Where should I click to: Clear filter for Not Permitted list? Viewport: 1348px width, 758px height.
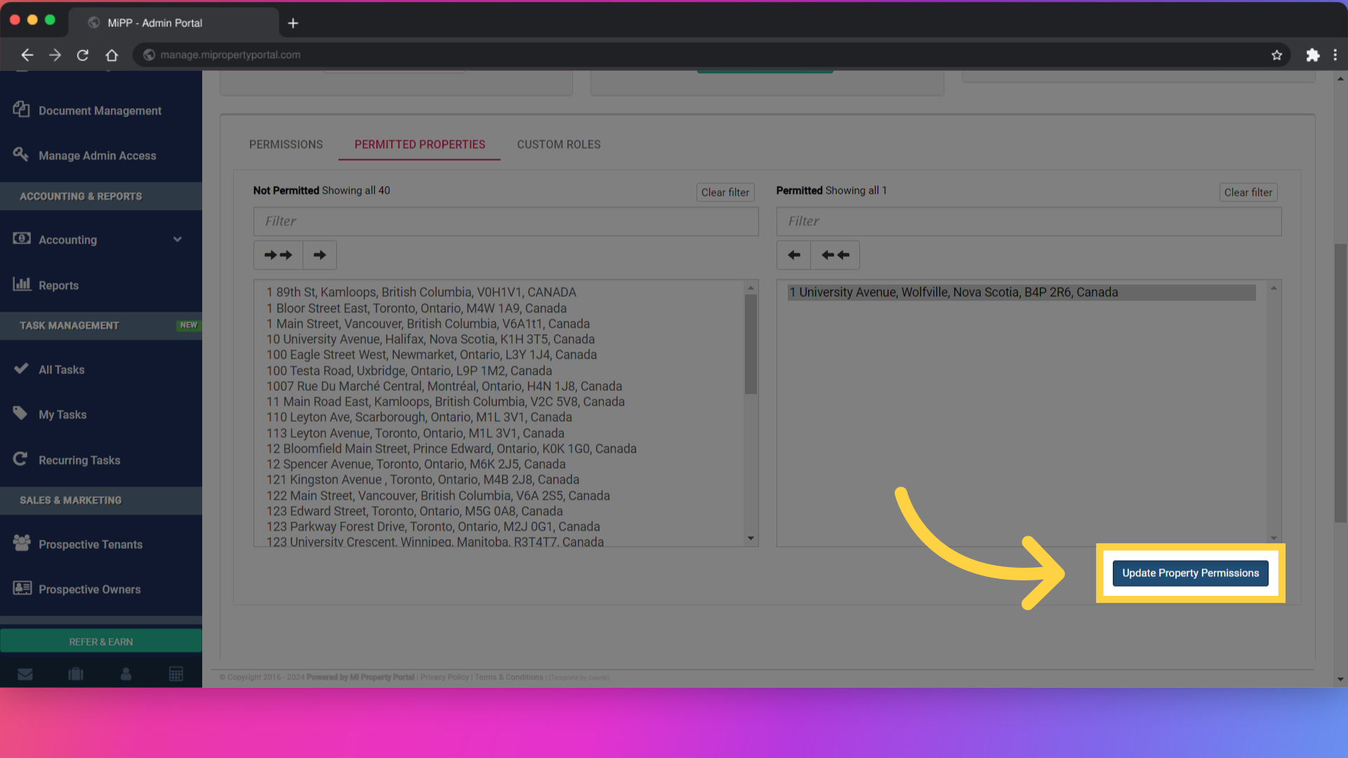point(725,192)
